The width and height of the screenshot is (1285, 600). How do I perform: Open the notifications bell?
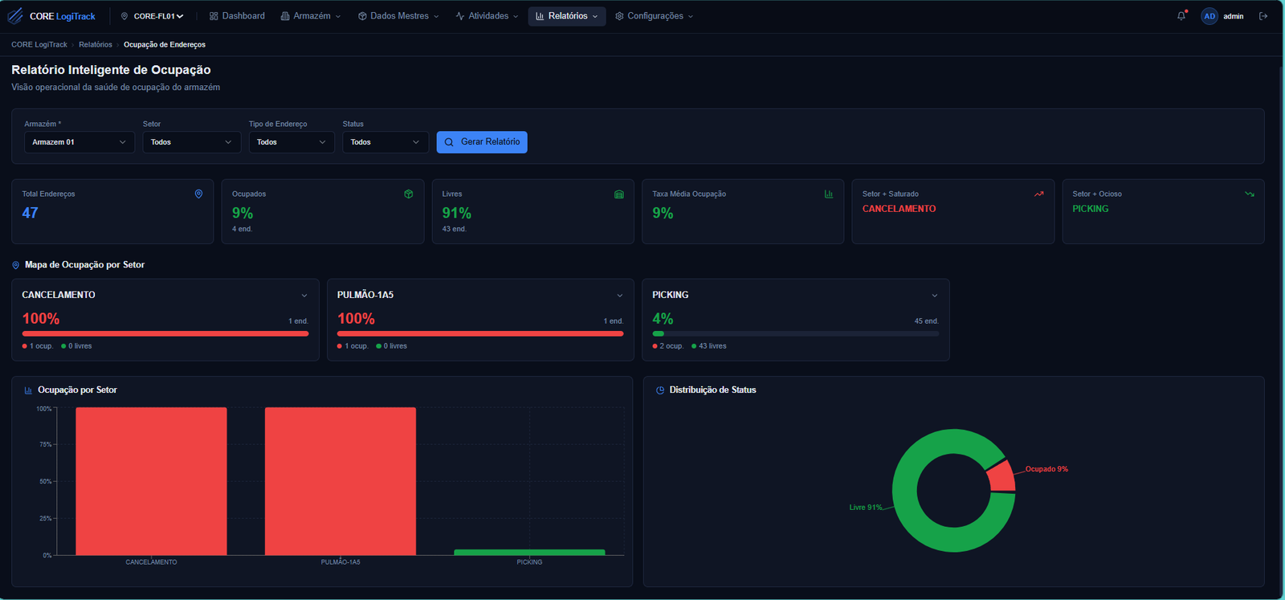(1181, 16)
